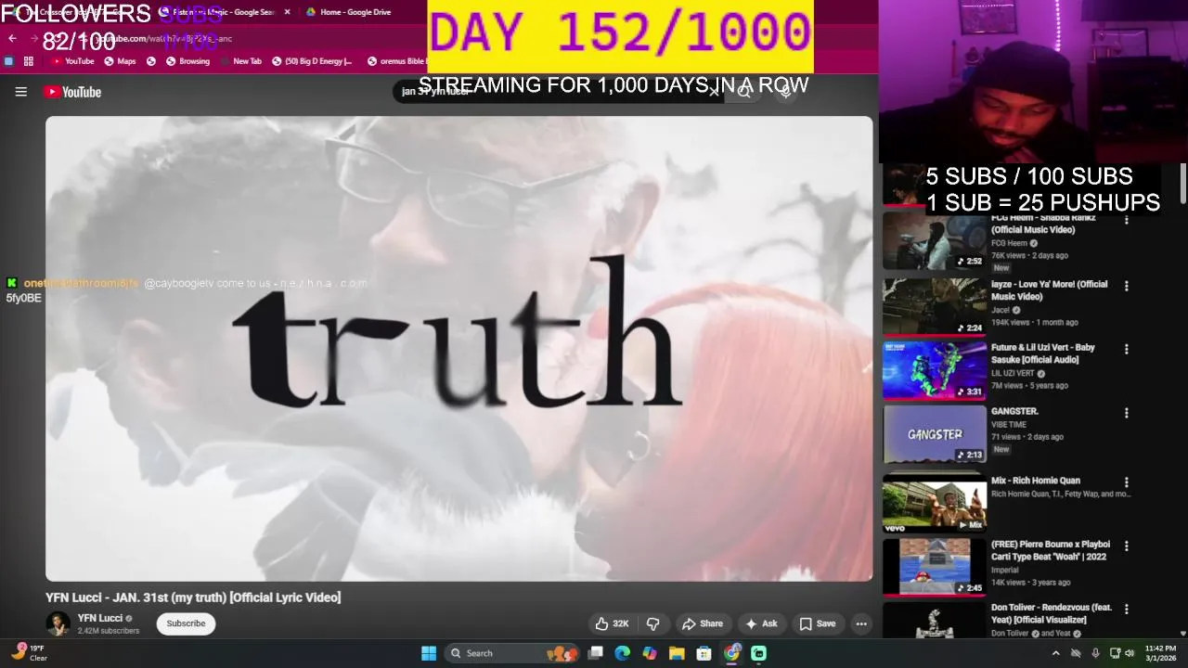Share this video
1188x668 pixels.
703,623
